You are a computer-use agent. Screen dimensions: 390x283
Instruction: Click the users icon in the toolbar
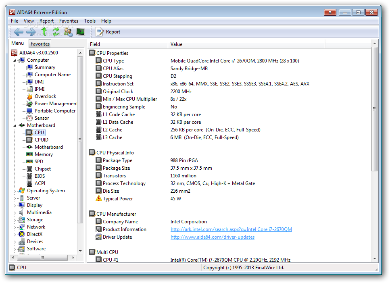(x=69, y=32)
